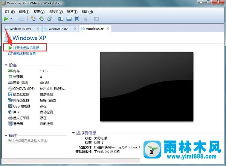Click the console view toolbar icon
The width and height of the screenshot is (226, 166).
coord(96,19)
